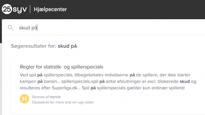Image resolution: width=205 pixels, height=115 pixels.
Task: Open article "Regler for statistik- og spillerspecials"
Action: (61, 67)
